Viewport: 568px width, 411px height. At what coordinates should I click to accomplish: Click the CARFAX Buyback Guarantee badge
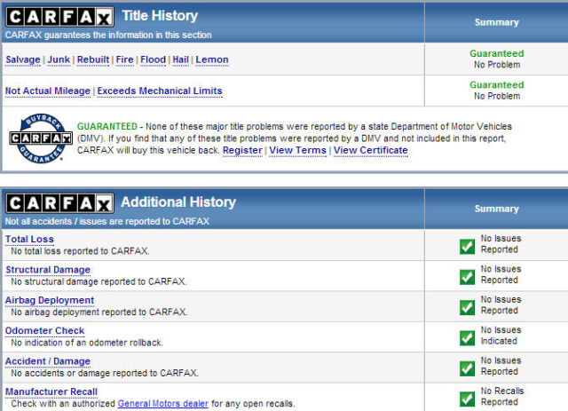tap(41, 138)
